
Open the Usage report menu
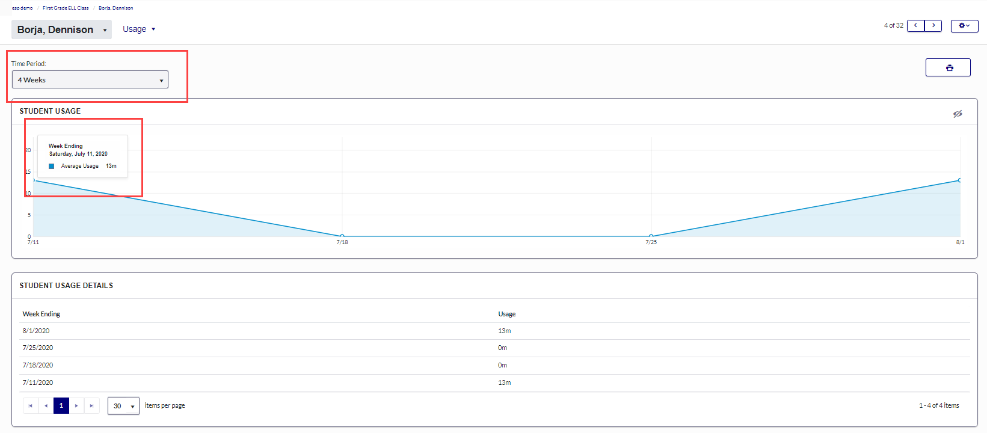pos(139,29)
